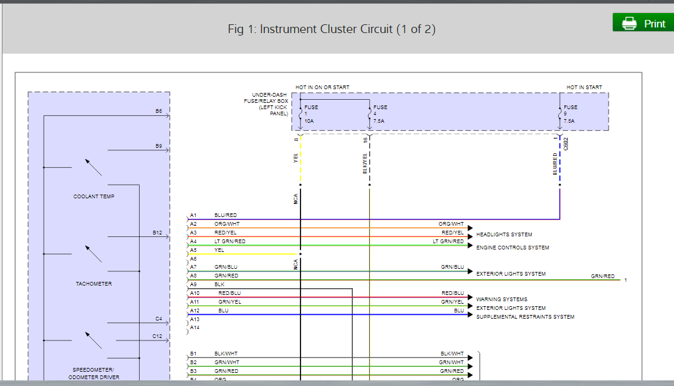Click the Speedometer gauge needle symbol
Image resolution: width=674 pixels, height=386 pixels.
(x=94, y=340)
